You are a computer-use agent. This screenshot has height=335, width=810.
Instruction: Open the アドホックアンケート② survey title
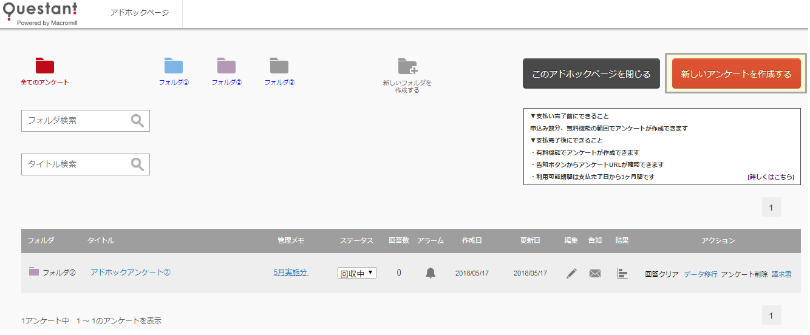point(131,272)
